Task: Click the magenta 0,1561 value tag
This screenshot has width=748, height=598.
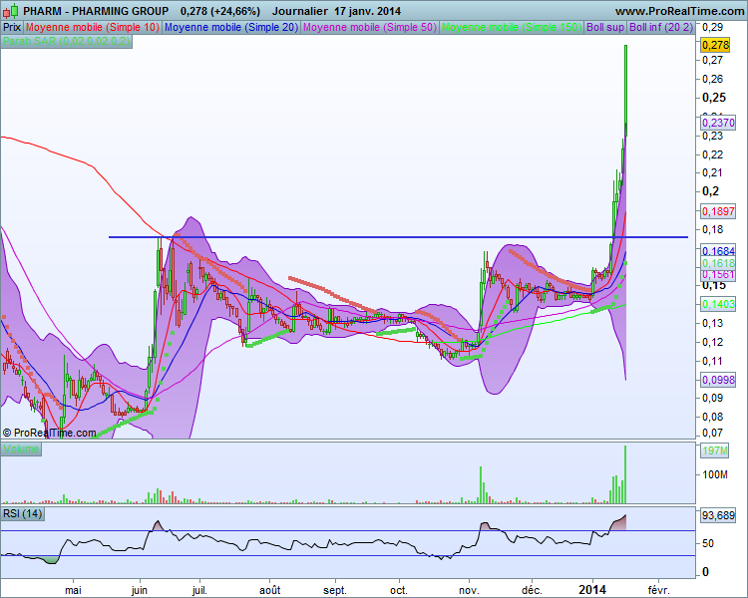Action: click(718, 275)
